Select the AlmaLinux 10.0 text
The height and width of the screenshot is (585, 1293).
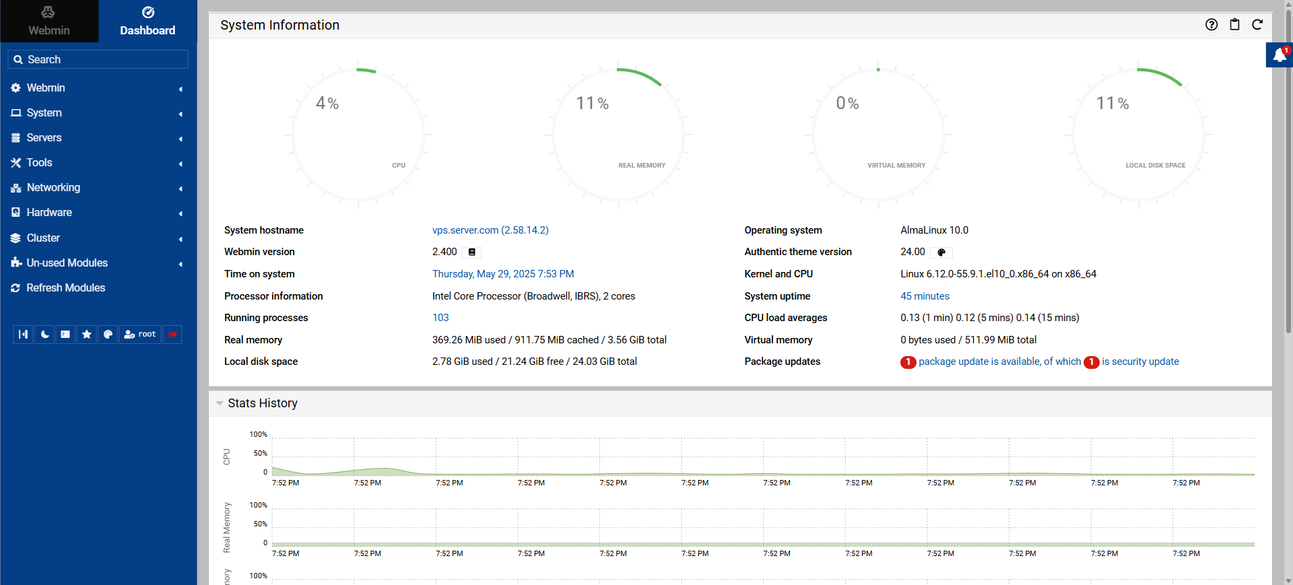point(934,230)
